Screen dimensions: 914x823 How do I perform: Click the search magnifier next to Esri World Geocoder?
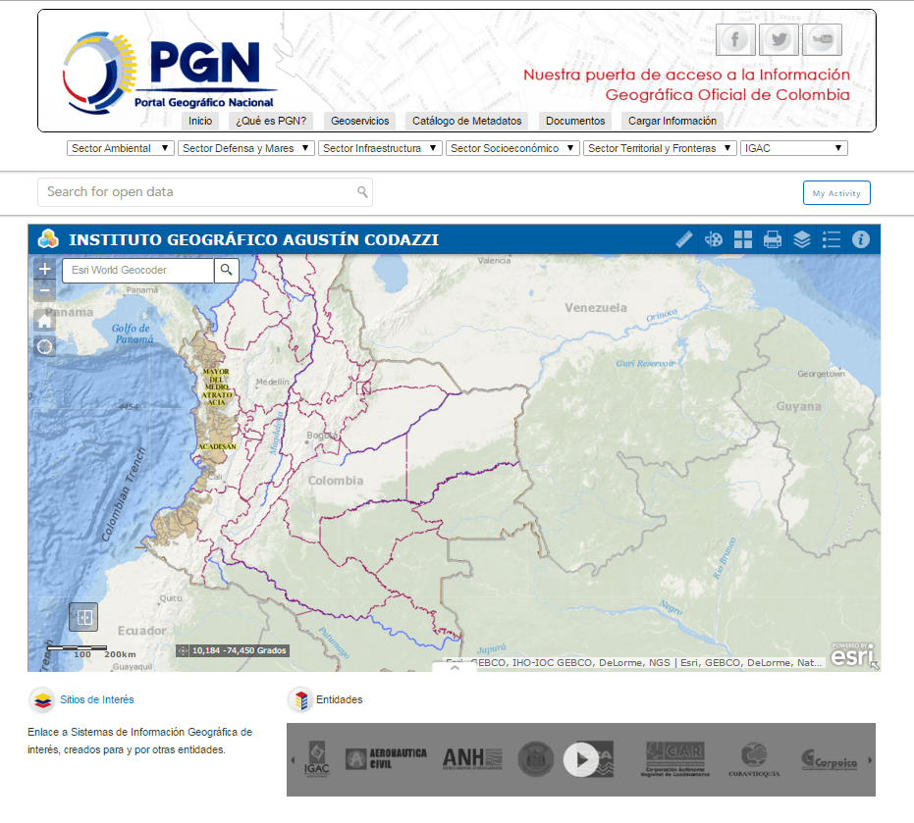[226, 270]
